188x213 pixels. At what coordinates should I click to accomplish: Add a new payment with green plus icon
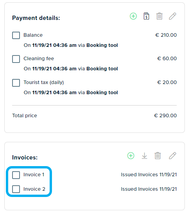pos(133,16)
